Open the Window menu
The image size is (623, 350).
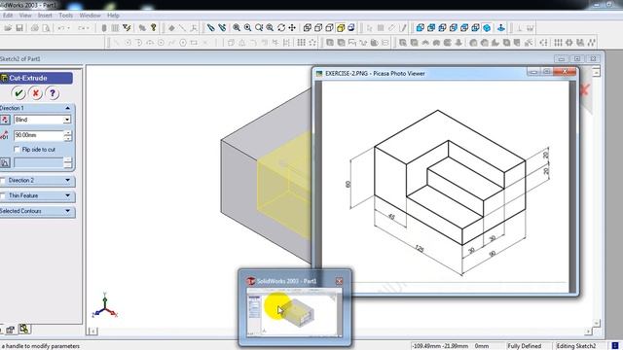(90, 16)
